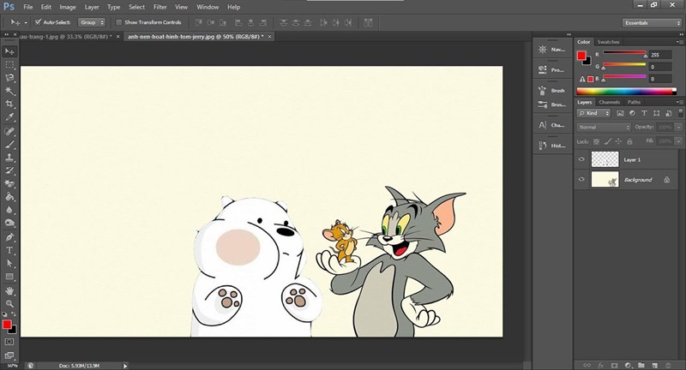
Task: Select the Magic Wand tool
Action: (9, 91)
